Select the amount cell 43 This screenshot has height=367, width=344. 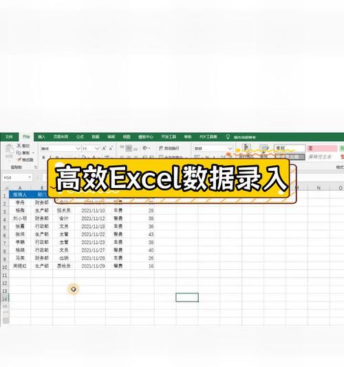click(142, 234)
